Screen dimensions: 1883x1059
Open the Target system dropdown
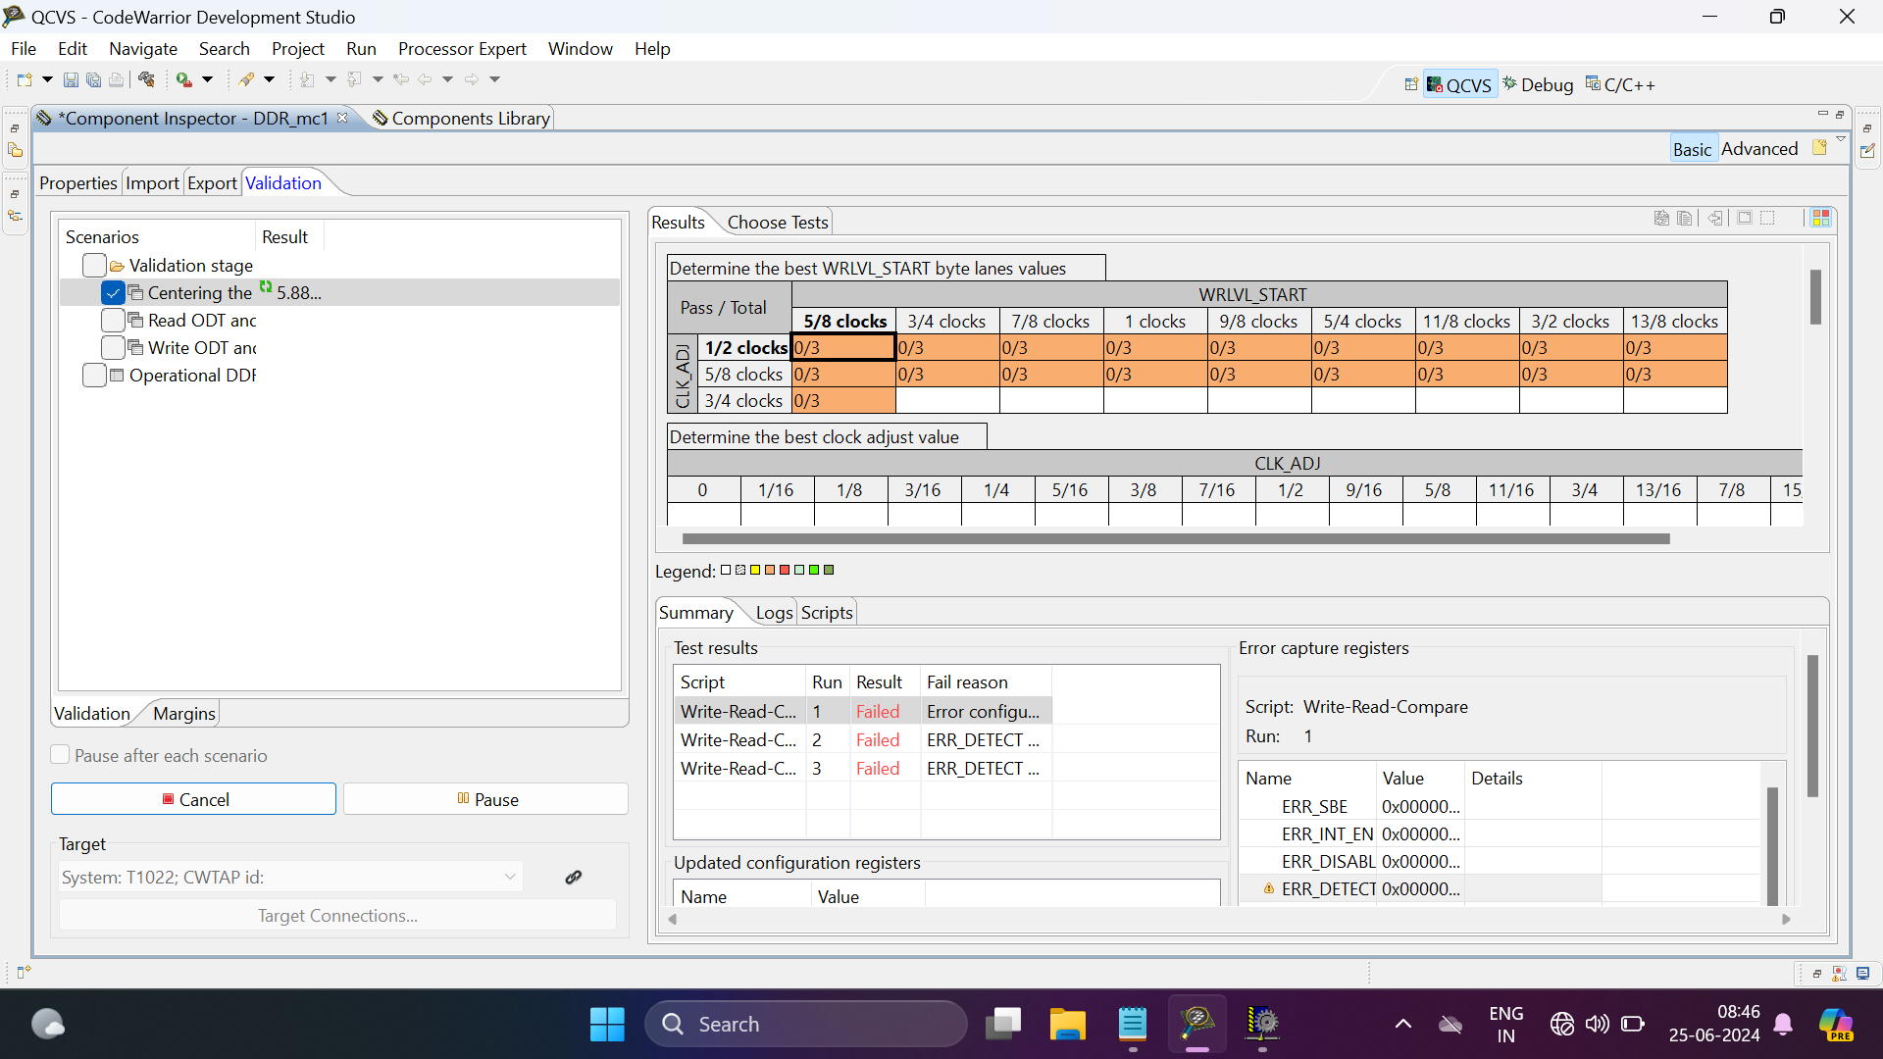pos(510,878)
